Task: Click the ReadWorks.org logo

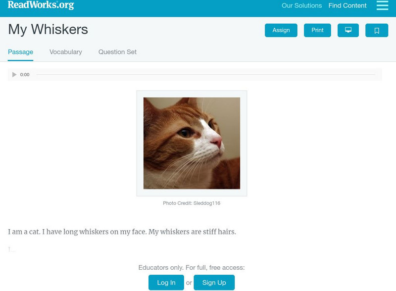Action: point(41,5)
